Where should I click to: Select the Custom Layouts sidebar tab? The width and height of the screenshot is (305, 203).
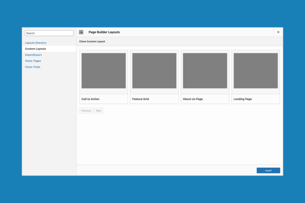point(36,49)
